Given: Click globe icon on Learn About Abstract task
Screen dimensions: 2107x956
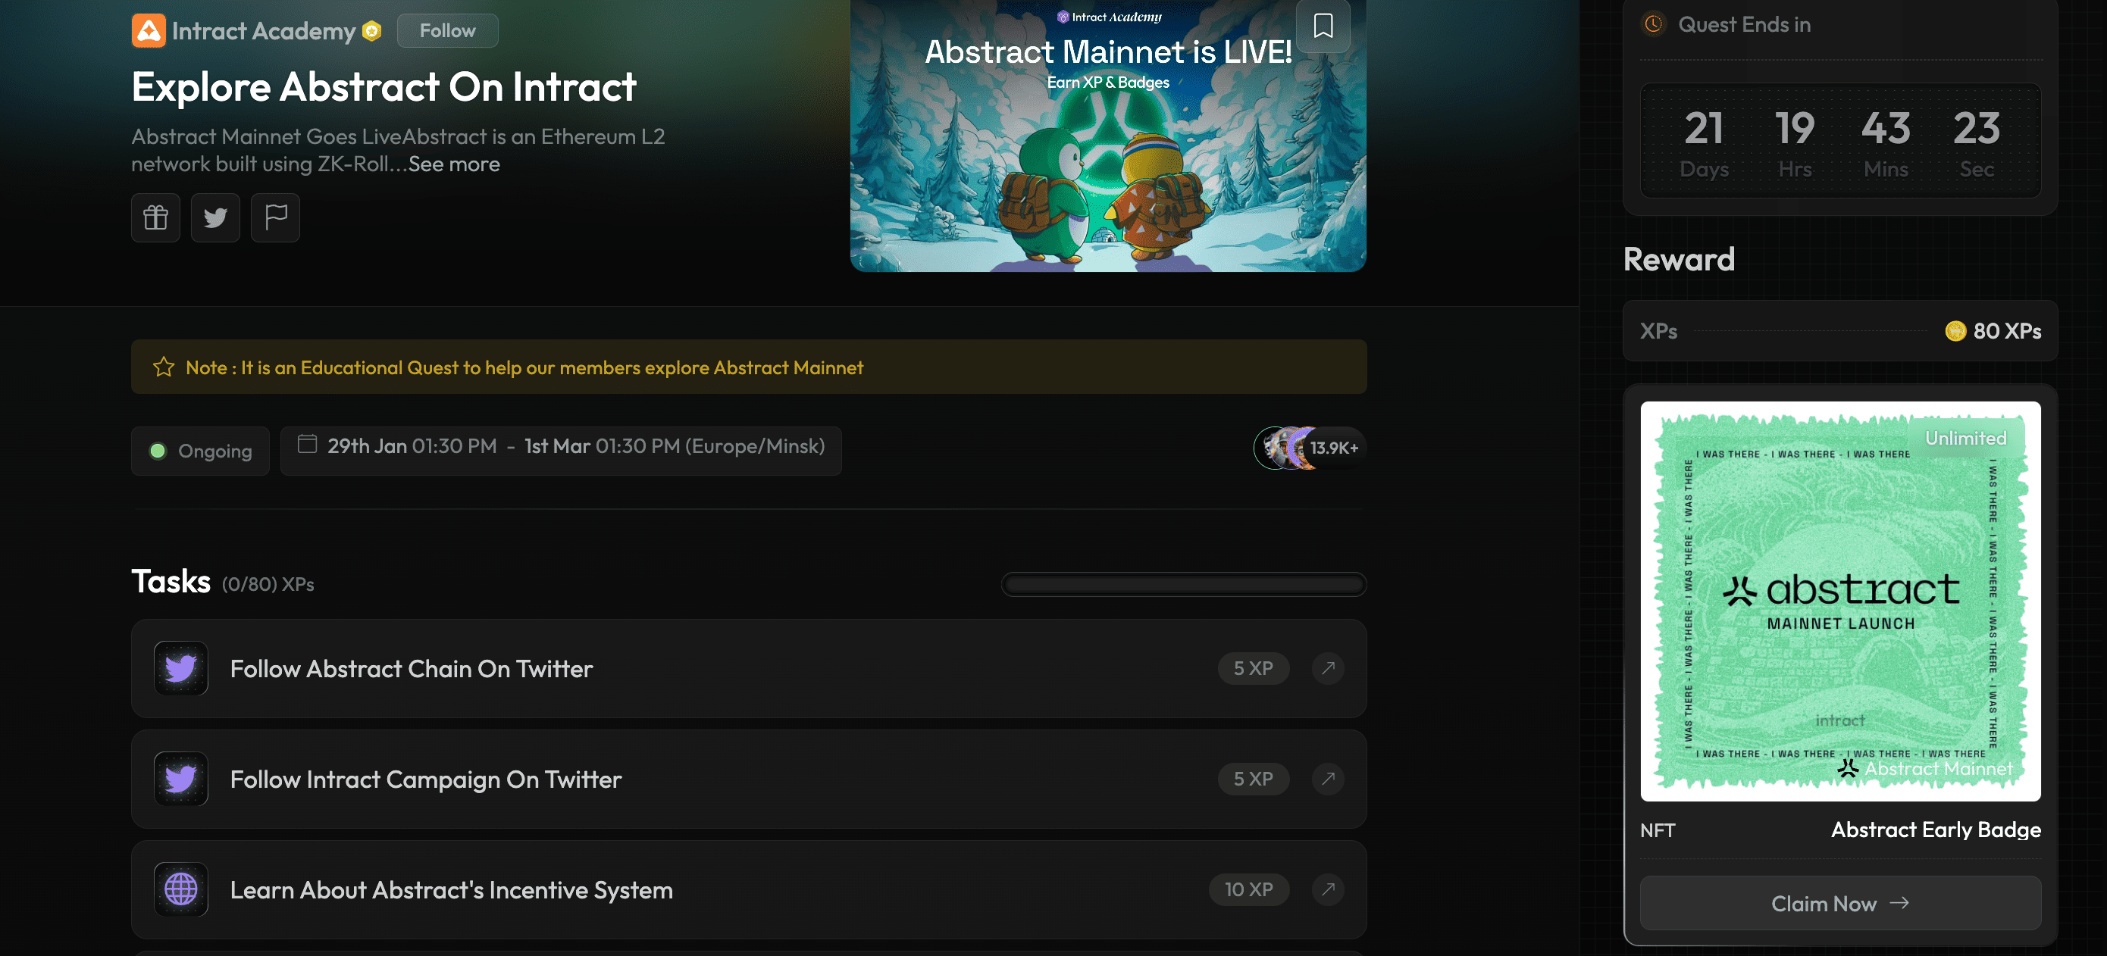Looking at the screenshot, I should coord(181,889).
